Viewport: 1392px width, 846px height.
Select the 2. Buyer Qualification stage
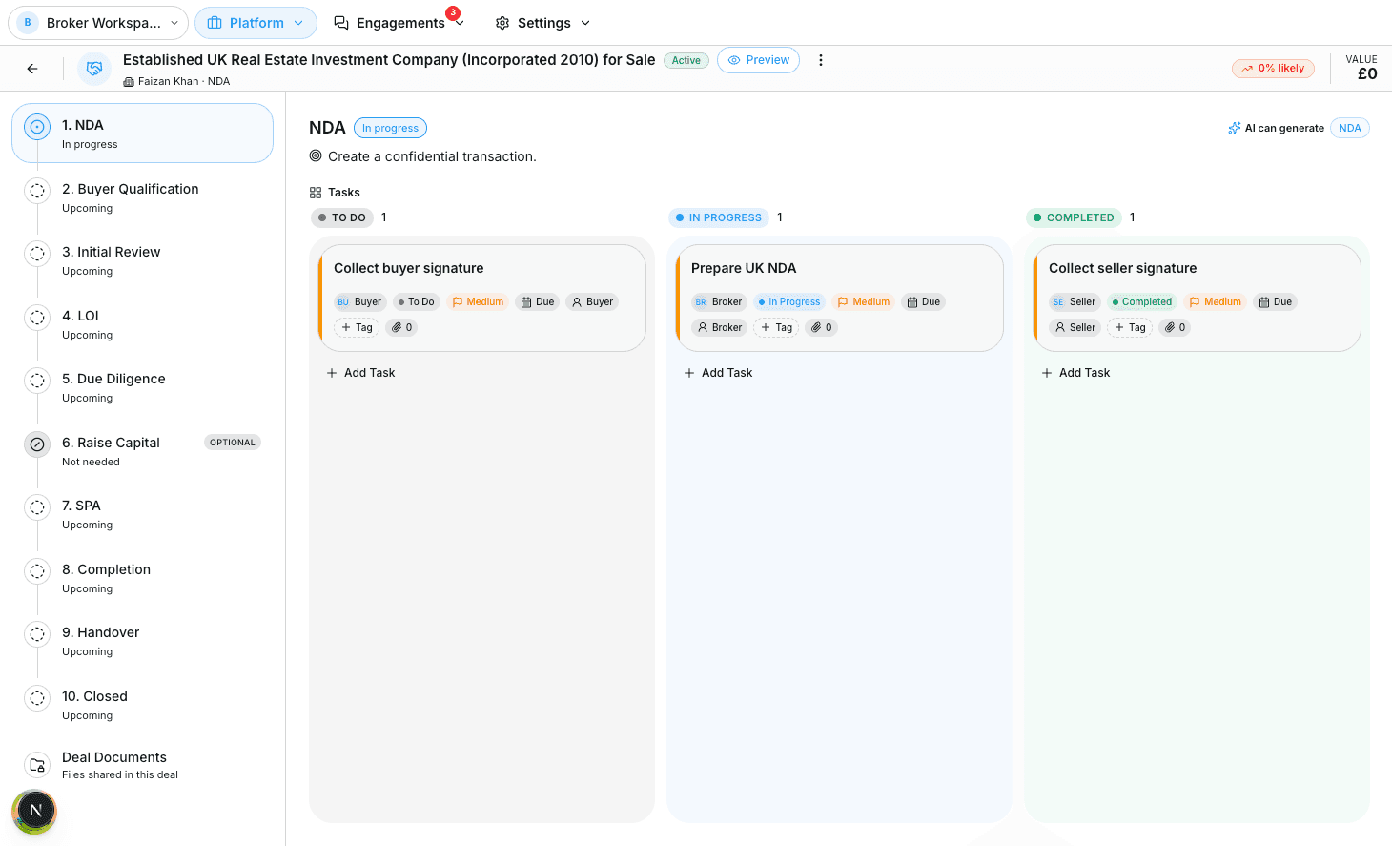point(142,197)
